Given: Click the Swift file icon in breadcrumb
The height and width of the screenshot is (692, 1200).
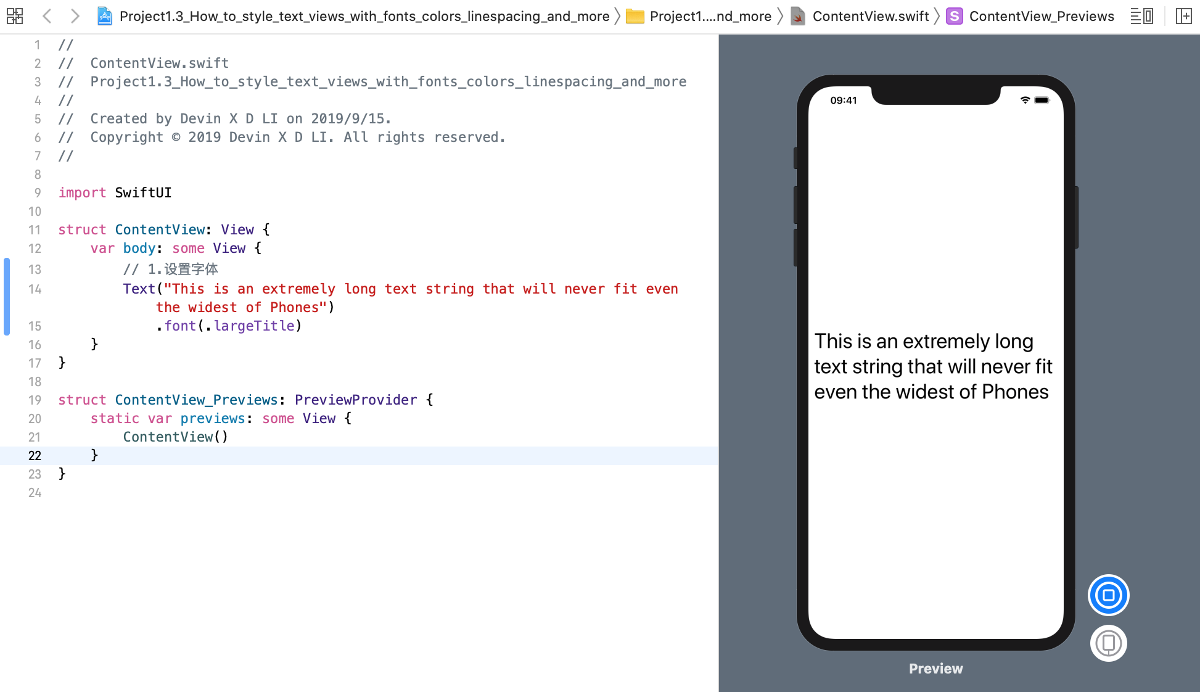Looking at the screenshot, I should (798, 16).
